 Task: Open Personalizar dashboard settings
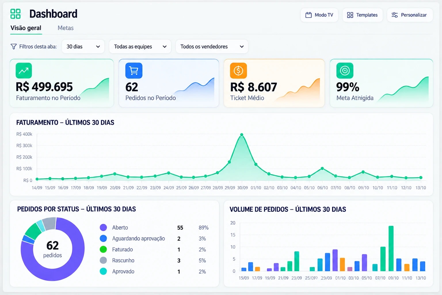click(x=410, y=15)
